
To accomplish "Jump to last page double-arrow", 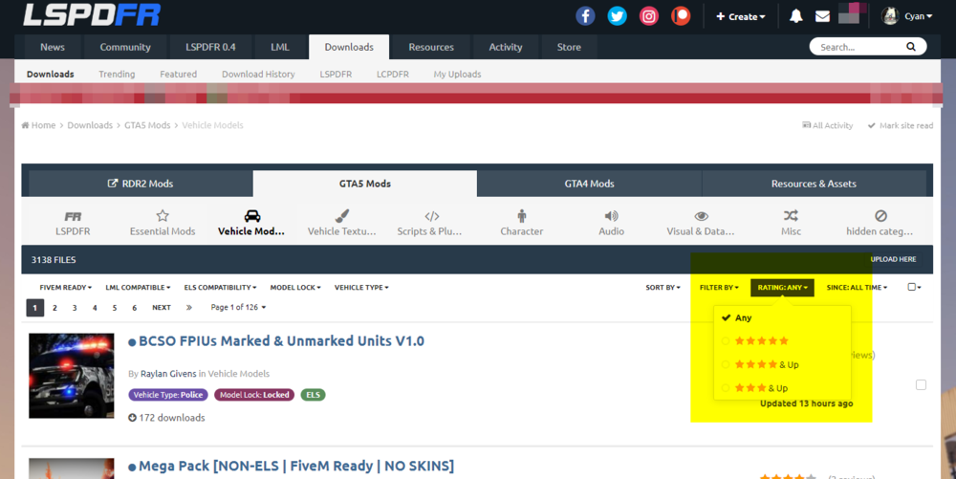I will [x=189, y=308].
